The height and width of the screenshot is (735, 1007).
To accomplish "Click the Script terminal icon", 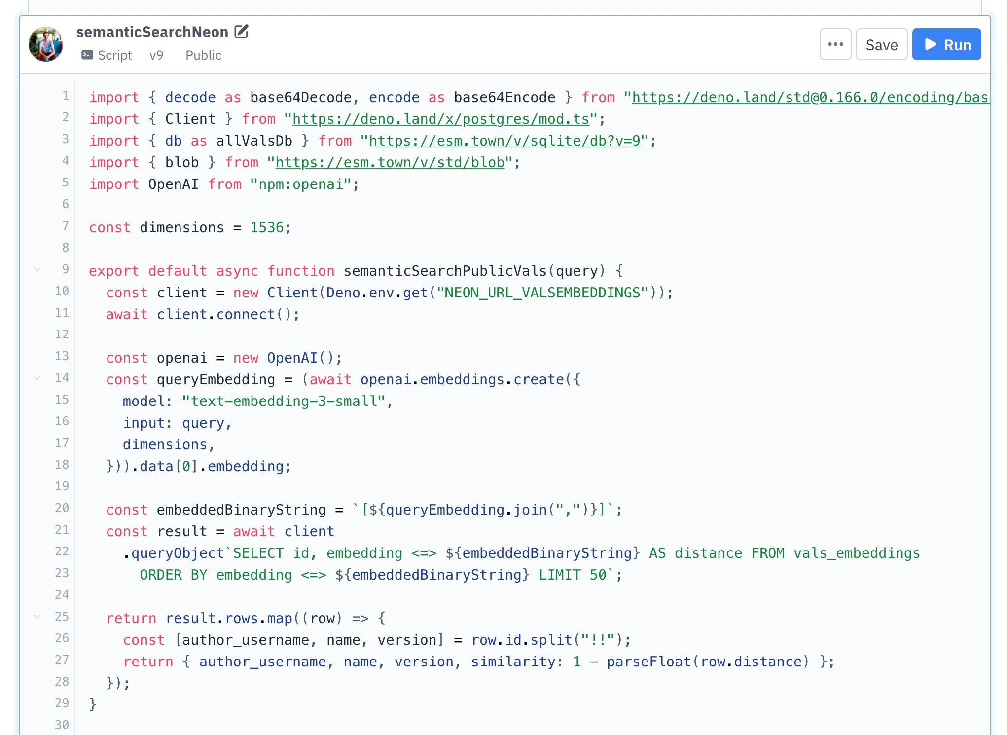I will (x=87, y=55).
